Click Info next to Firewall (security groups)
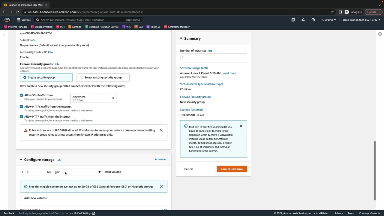The width and height of the screenshot is (384, 216). [x=57, y=64]
